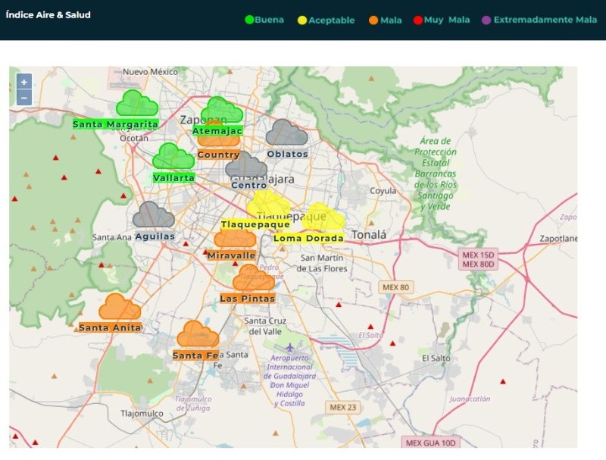Click the green Buena legend dot
Screen dimensions: 606x460
click(x=249, y=20)
